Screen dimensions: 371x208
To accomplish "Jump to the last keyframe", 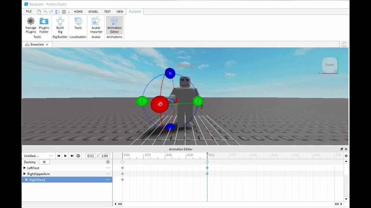I will point(72,156).
